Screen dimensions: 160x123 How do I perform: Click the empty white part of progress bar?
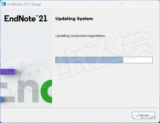coord(138,60)
